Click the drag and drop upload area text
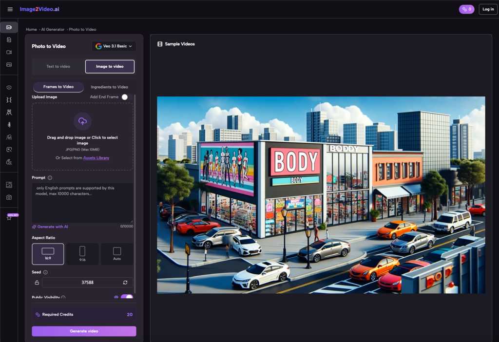This screenshot has height=342, width=499. pos(82,140)
